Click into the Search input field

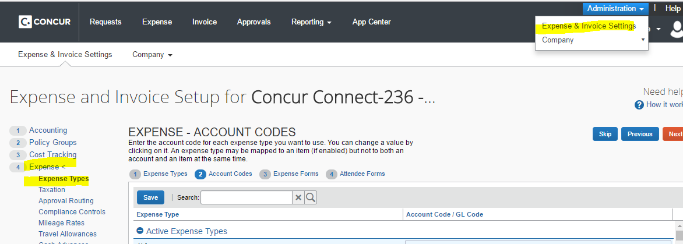[246, 197]
